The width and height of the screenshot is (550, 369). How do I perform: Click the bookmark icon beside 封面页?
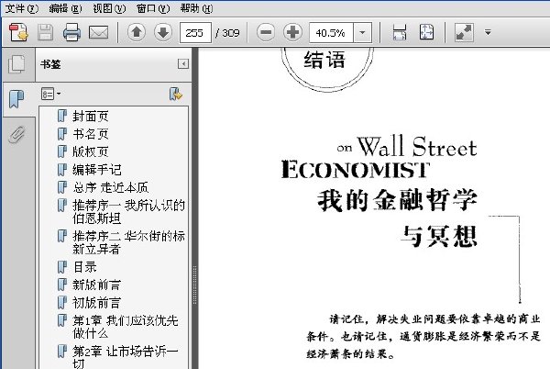click(x=62, y=116)
